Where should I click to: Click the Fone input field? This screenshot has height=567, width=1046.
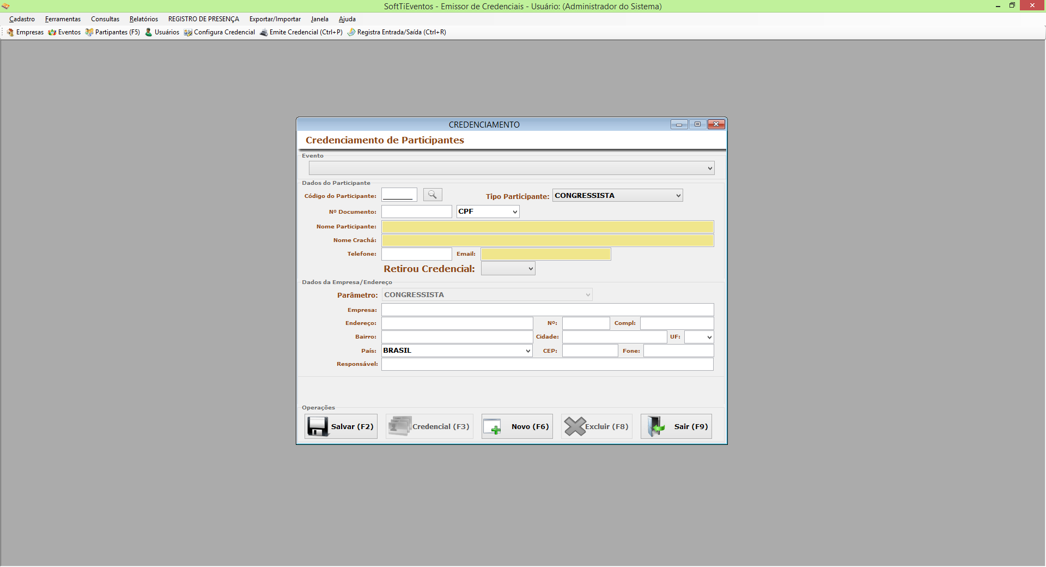pos(679,351)
